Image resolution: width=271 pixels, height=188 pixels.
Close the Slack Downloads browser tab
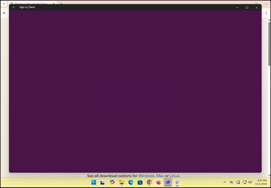click(54, 4)
